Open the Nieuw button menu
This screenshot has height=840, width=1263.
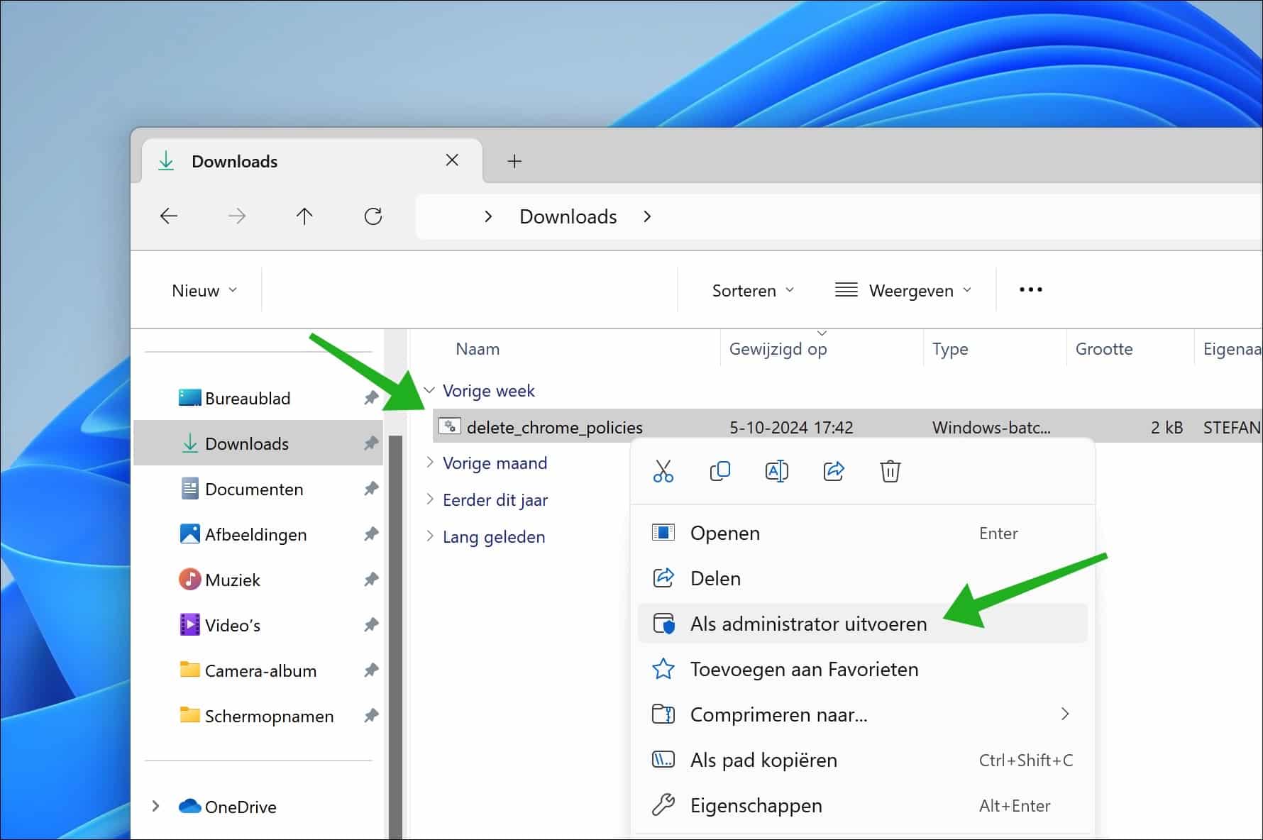coord(204,291)
